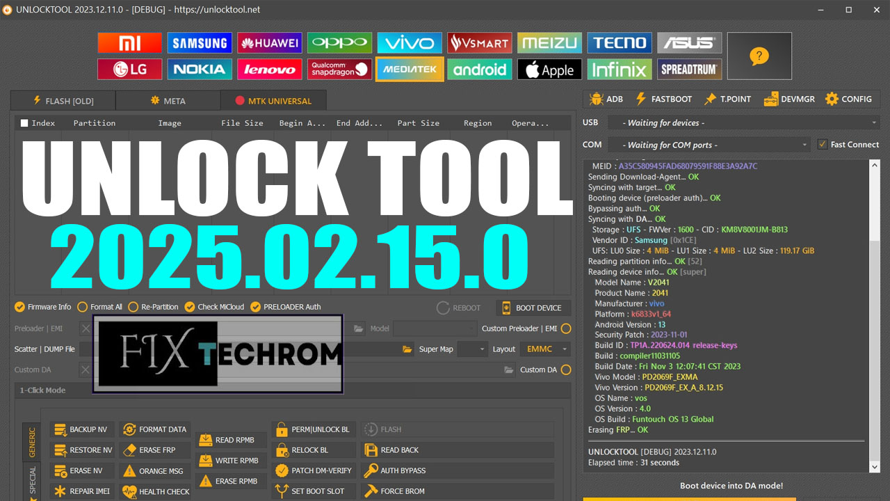The image size is (890, 501).
Task: Open the ADB tool
Action: pos(606,100)
